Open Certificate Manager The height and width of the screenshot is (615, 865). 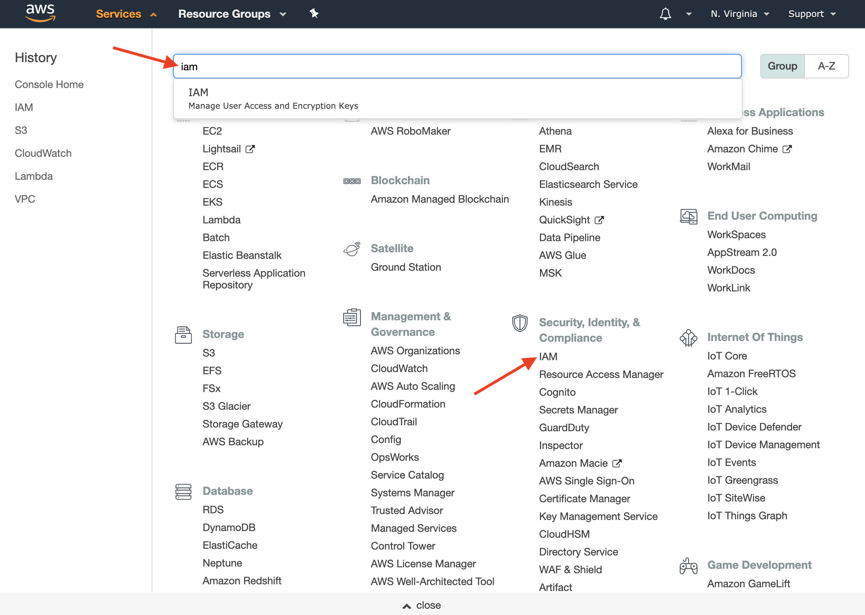[x=584, y=499]
